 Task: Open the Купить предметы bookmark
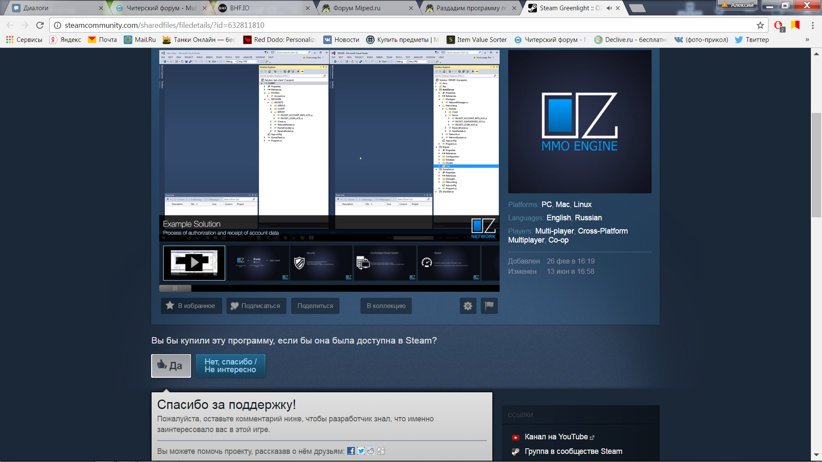[x=402, y=40]
